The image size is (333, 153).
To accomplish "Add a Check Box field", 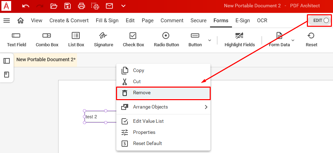I will (133, 40).
